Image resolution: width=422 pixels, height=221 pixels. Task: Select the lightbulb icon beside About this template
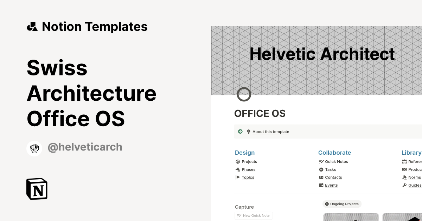(249, 131)
